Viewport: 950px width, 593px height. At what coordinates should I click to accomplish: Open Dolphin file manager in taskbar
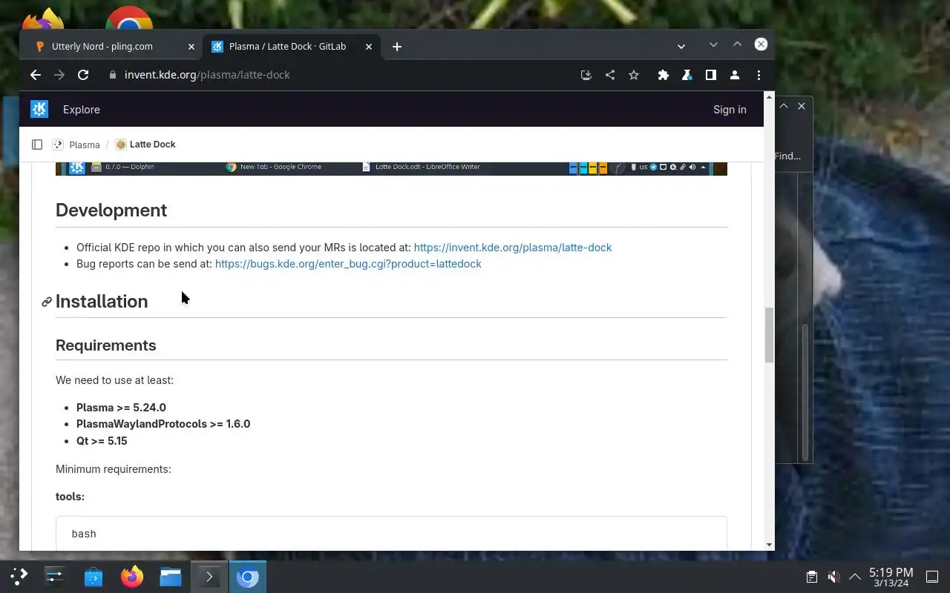click(171, 576)
